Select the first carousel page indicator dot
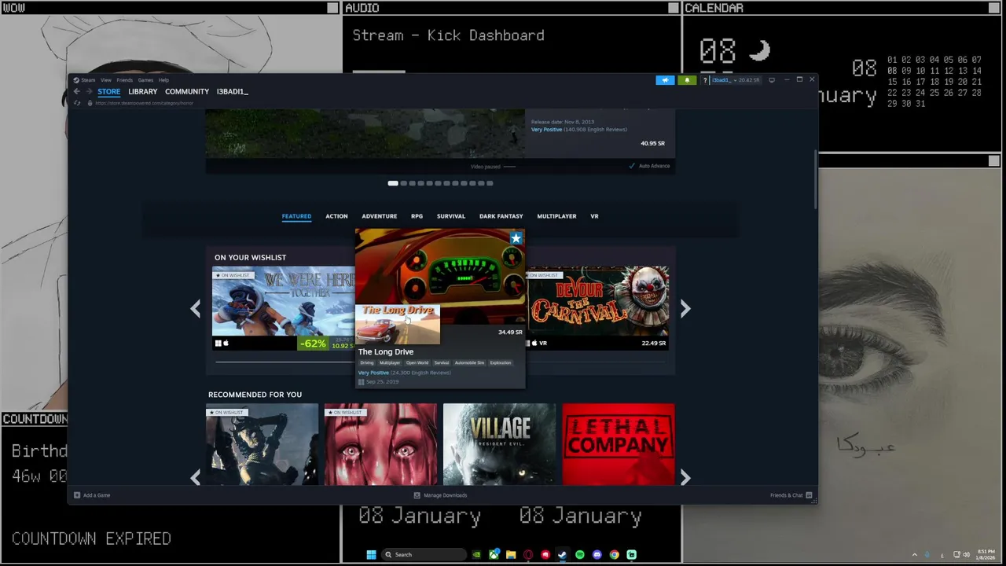 coord(393,183)
